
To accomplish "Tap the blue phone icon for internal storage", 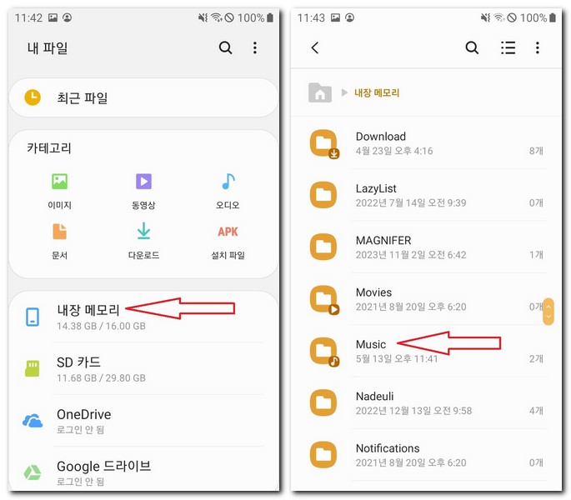I will 33,317.
